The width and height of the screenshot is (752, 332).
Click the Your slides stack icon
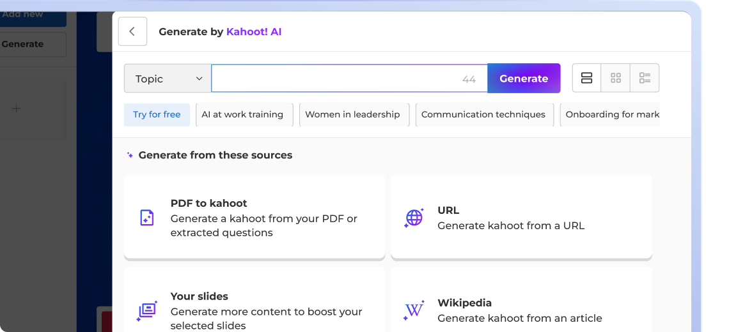click(x=147, y=310)
